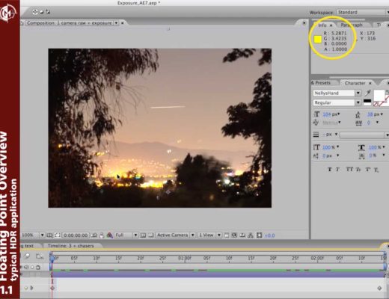Click the font size icon in Character panel
The width and height of the screenshot is (389, 299).
pyautogui.click(x=316, y=114)
